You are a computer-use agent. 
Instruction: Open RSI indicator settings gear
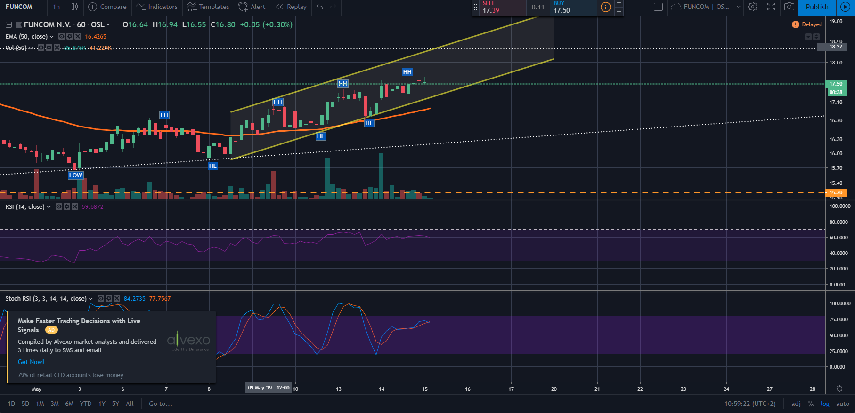(x=67, y=206)
